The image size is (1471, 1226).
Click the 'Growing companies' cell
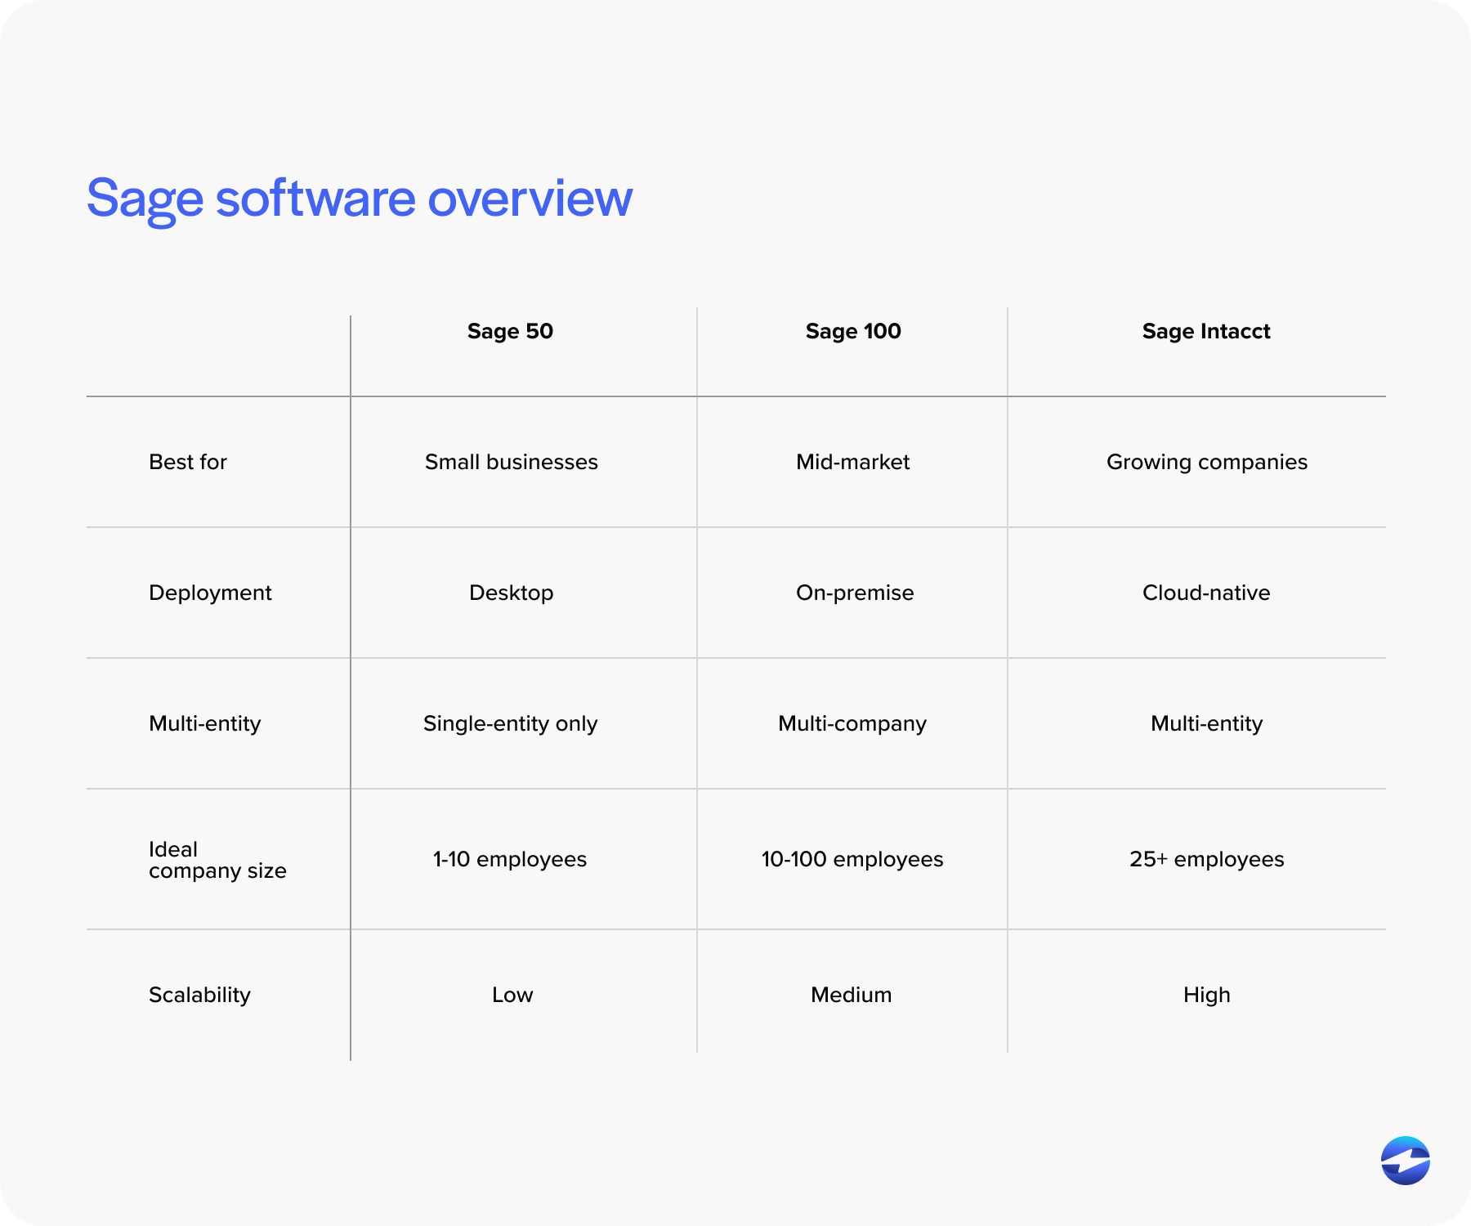(x=1206, y=461)
